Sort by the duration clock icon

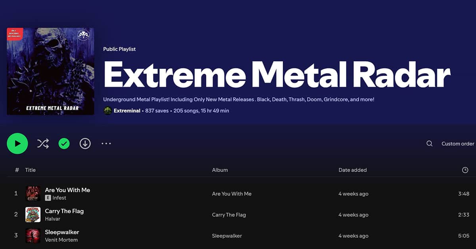[x=465, y=170]
